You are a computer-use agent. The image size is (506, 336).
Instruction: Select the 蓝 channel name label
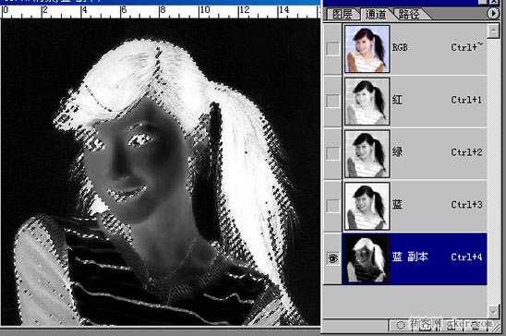[x=397, y=204]
